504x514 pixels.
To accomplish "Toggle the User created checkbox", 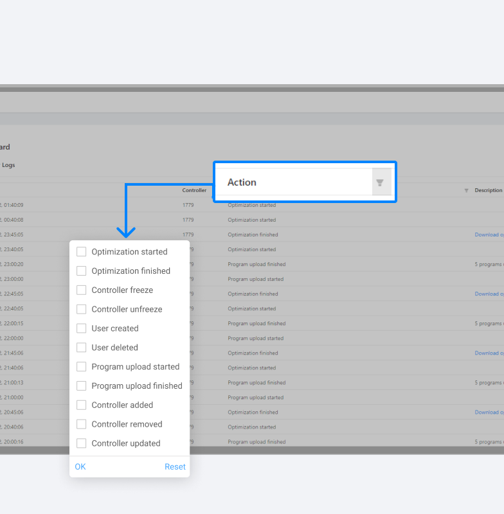I will point(82,328).
